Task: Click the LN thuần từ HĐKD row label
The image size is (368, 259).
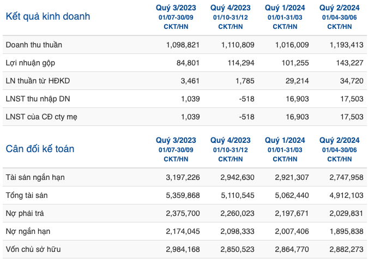Action: click(x=38, y=81)
